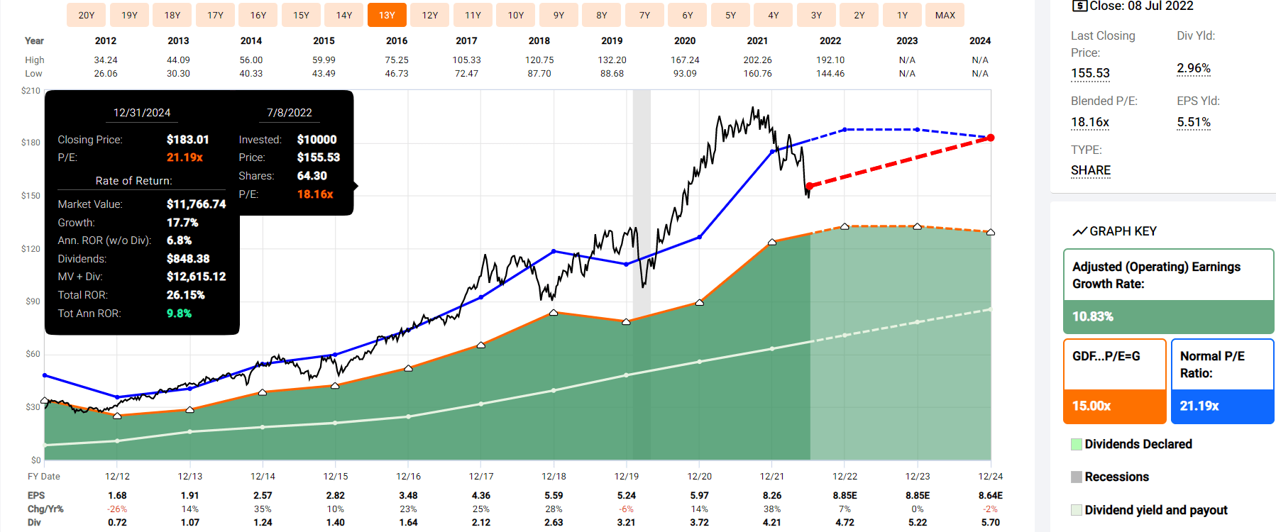
Task: Select the 17Y range tab
Action: [215, 15]
